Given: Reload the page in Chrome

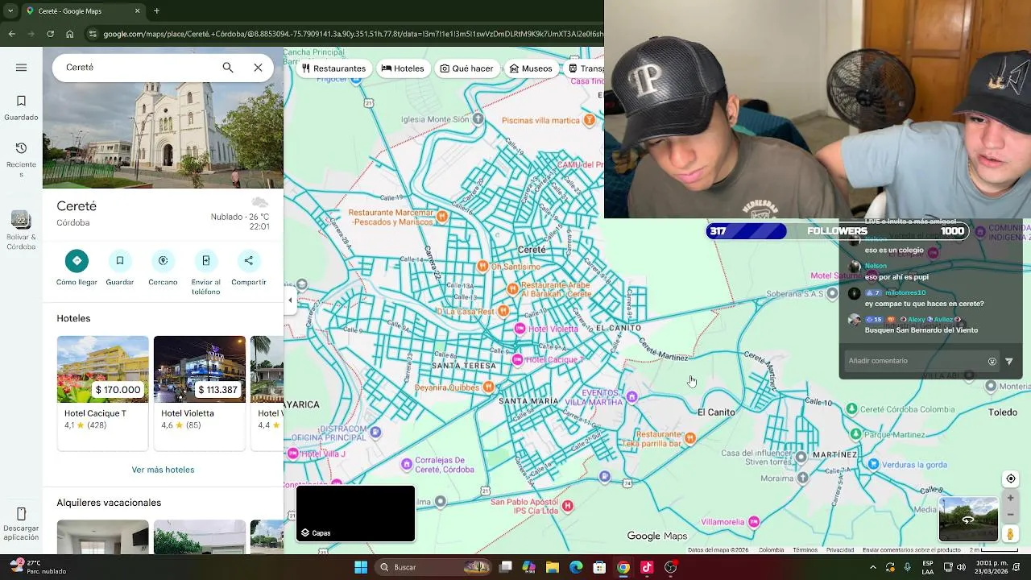Looking at the screenshot, I should coord(51,34).
